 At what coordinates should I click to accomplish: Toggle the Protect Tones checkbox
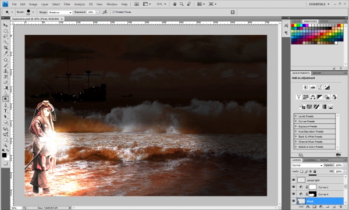(x=114, y=12)
